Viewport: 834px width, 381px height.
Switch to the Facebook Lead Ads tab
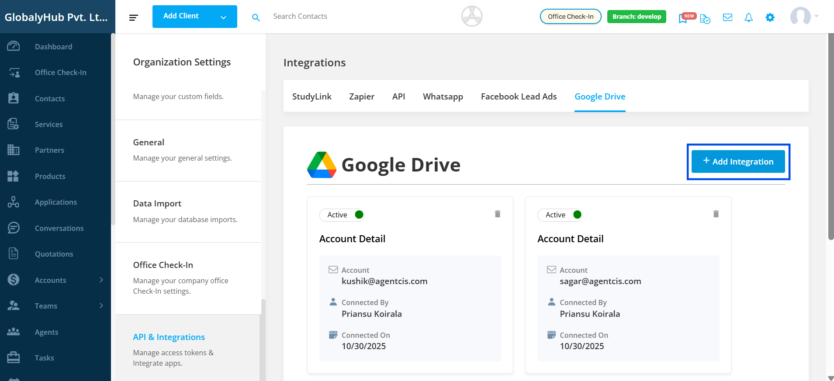519,96
